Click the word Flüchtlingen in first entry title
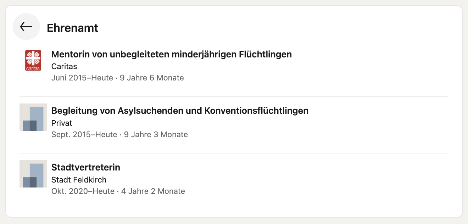 tap(266, 54)
